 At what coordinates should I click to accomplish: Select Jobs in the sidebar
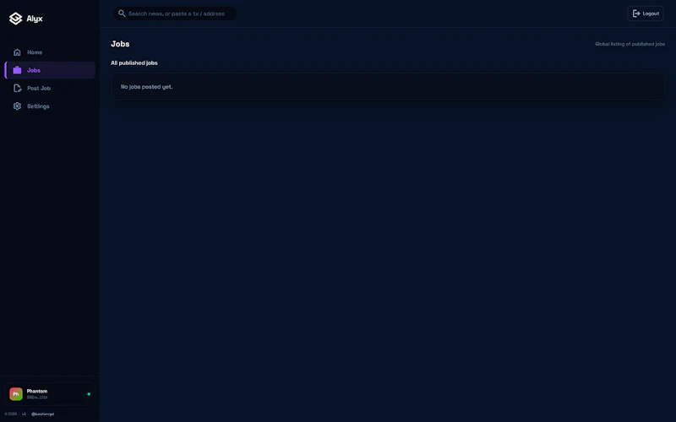pos(50,70)
